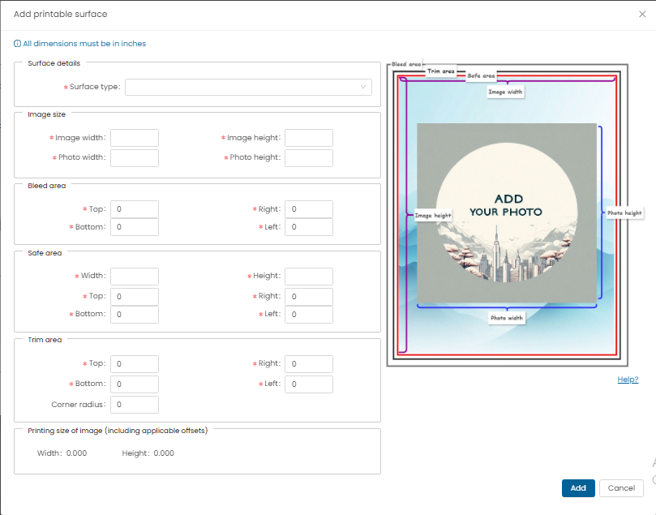Focus the Image height field
Image resolution: width=656 pixels, height=515 pixels.
tap(309, 138)
